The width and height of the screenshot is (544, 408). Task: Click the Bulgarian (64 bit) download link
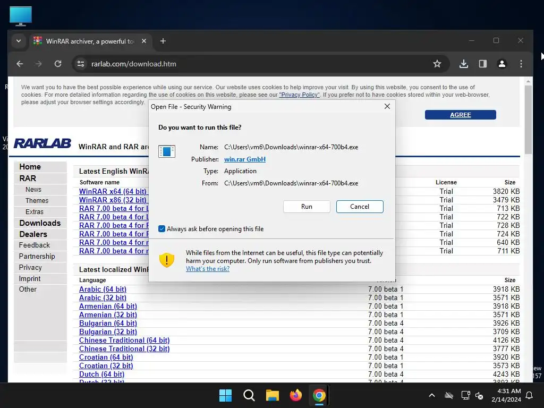(108, 323)
